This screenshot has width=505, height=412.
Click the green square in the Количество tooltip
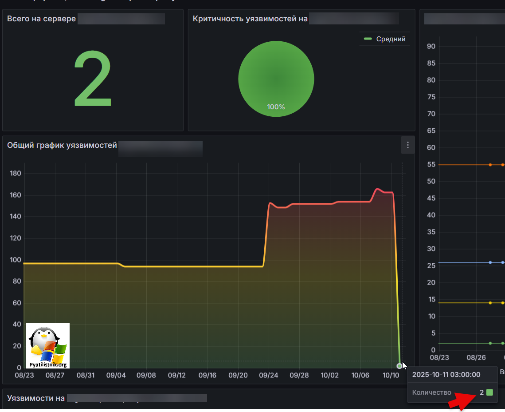click(489, 392)
